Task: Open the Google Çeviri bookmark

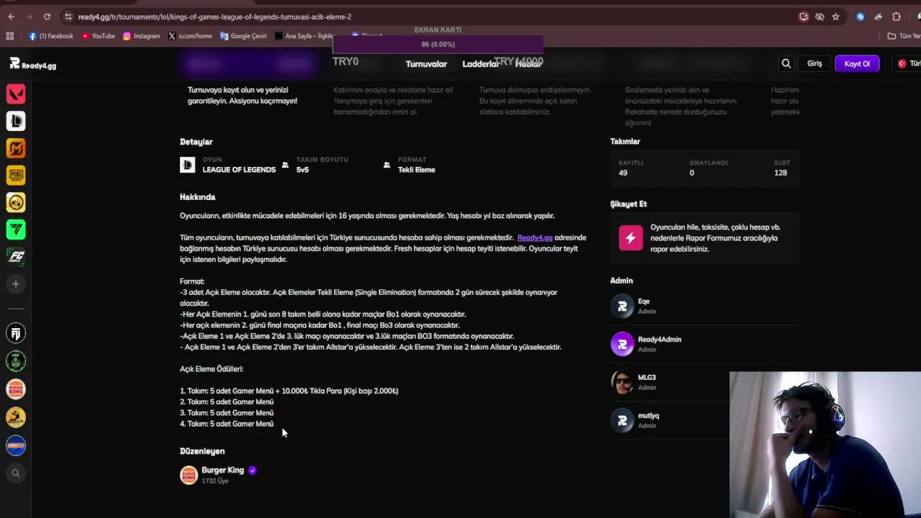Action: click(x=243, y=36)
